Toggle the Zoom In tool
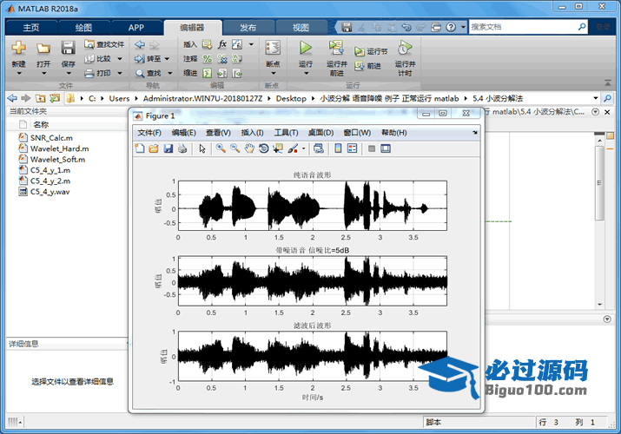The image size is (621, 434). tap(221, 148)
